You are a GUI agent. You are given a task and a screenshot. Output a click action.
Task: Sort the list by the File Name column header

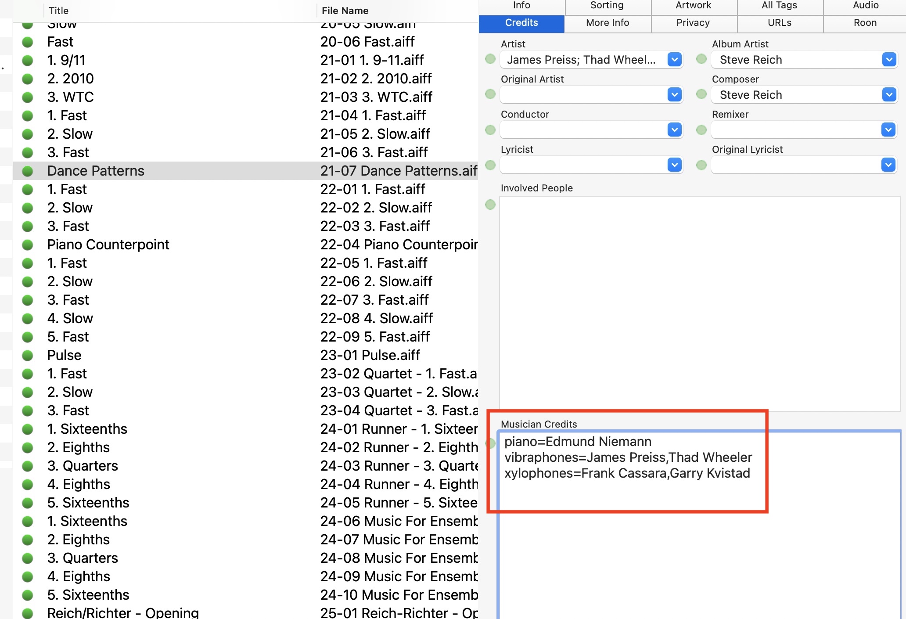tap(345, 11)
